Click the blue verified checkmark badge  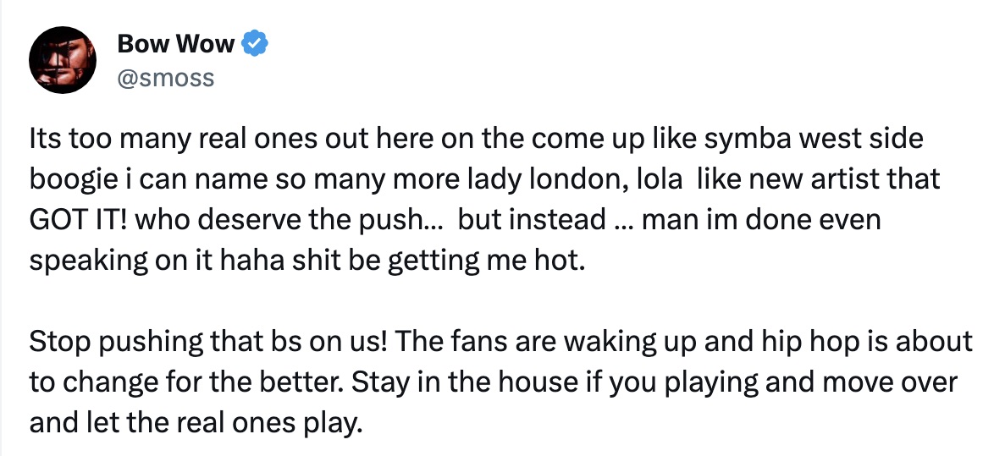pyautogui.click(x=257, y=44)
